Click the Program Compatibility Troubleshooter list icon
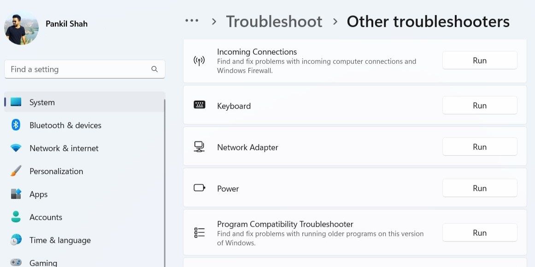 point(199,233)
